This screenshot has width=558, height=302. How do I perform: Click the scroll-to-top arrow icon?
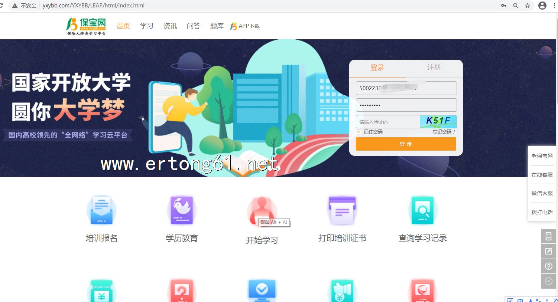click(548, 281)
